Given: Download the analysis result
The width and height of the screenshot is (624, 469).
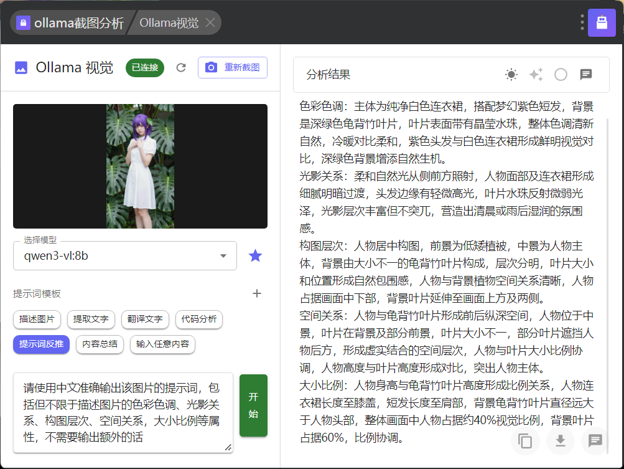Looking at the screenshot, I should (x=560, y=441).
